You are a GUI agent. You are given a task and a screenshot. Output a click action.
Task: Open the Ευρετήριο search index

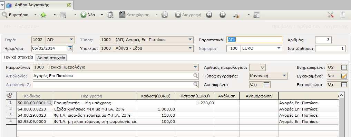(15, 15)
